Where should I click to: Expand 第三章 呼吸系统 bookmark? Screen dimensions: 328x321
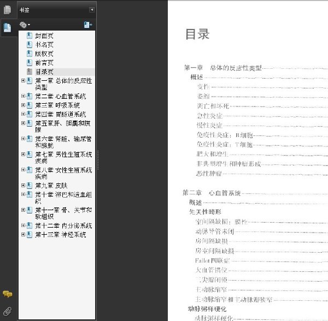[23, 105]
